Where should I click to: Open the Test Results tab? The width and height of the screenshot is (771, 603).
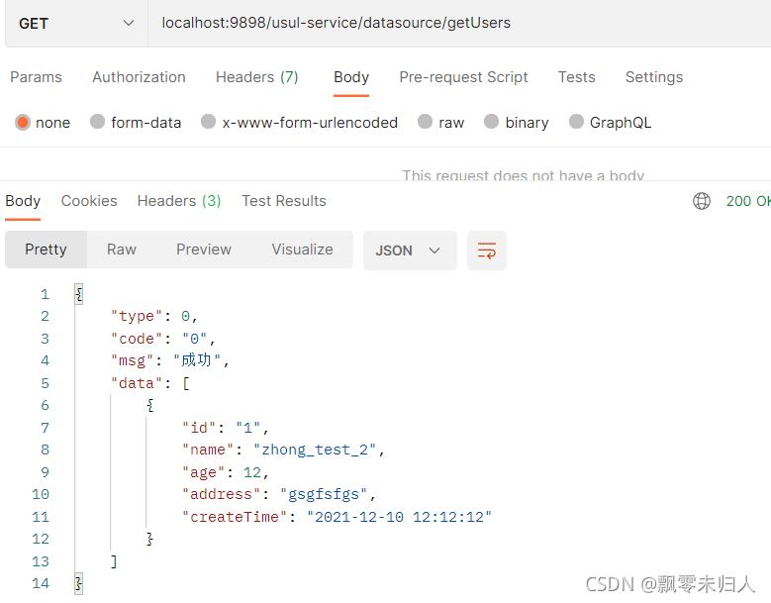tap(284, 201)
